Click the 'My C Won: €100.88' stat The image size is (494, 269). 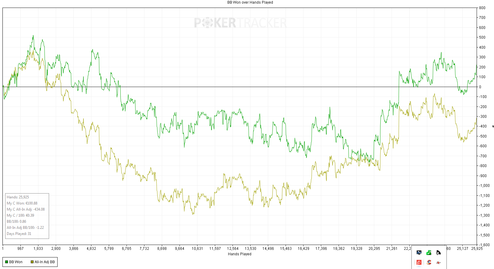[x=22, y=203]
